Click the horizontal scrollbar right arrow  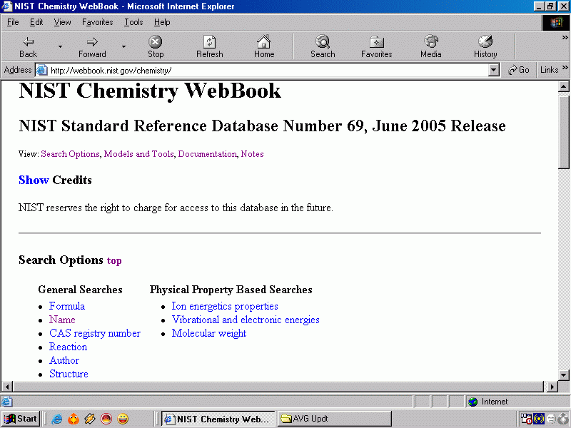pos(552,387)
